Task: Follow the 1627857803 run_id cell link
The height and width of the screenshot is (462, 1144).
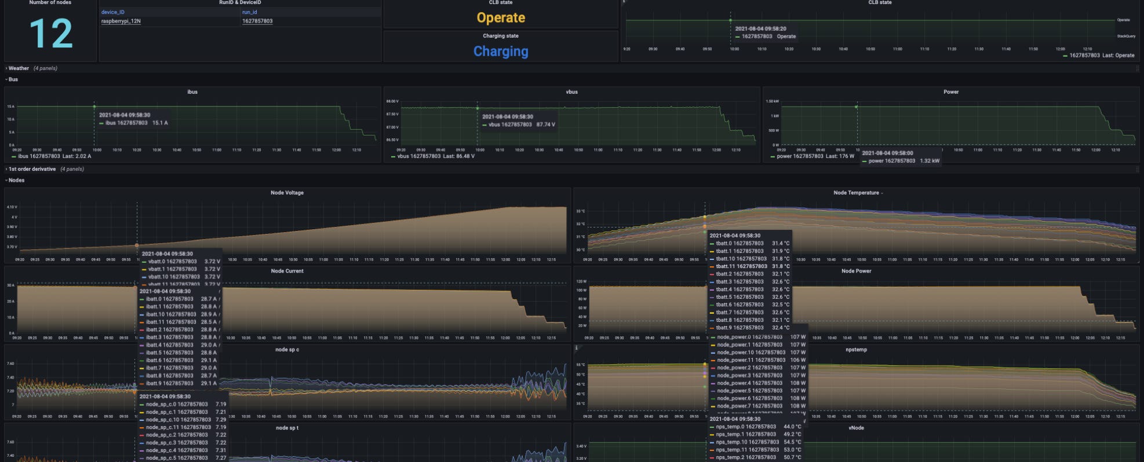Action: (257, 21)
